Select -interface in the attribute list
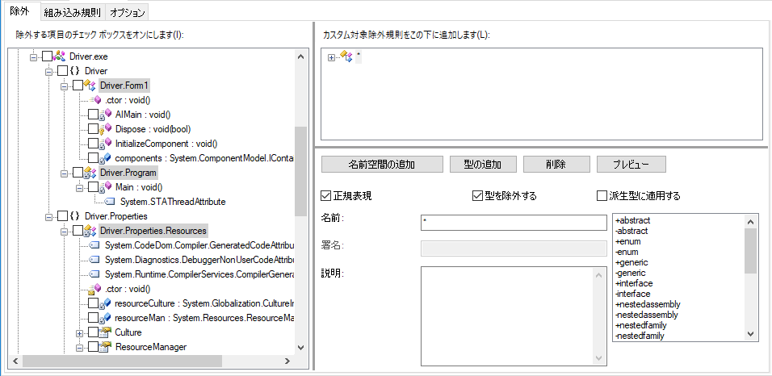 (633, 294)
